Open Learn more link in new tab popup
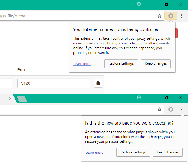Viewport: 188px width, 168px height. click(94, 153)
